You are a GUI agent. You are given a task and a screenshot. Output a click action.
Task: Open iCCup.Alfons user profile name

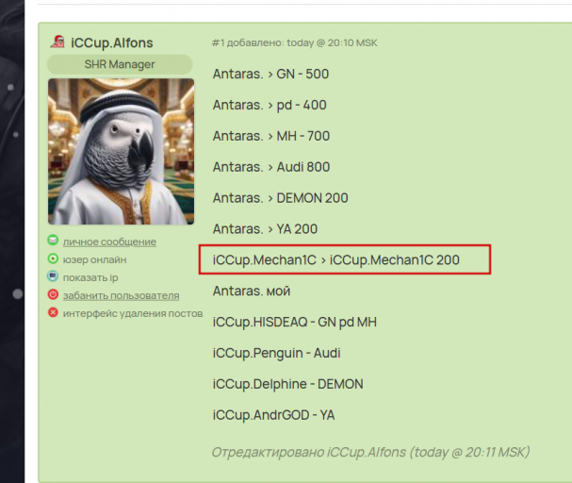click(111, 42)
